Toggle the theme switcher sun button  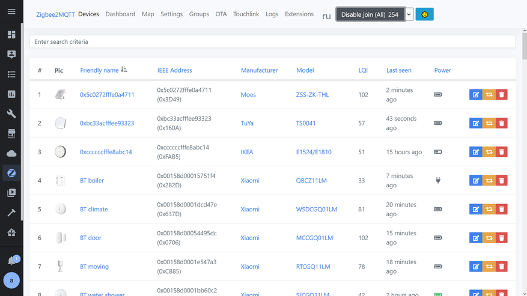click(424, 14)
